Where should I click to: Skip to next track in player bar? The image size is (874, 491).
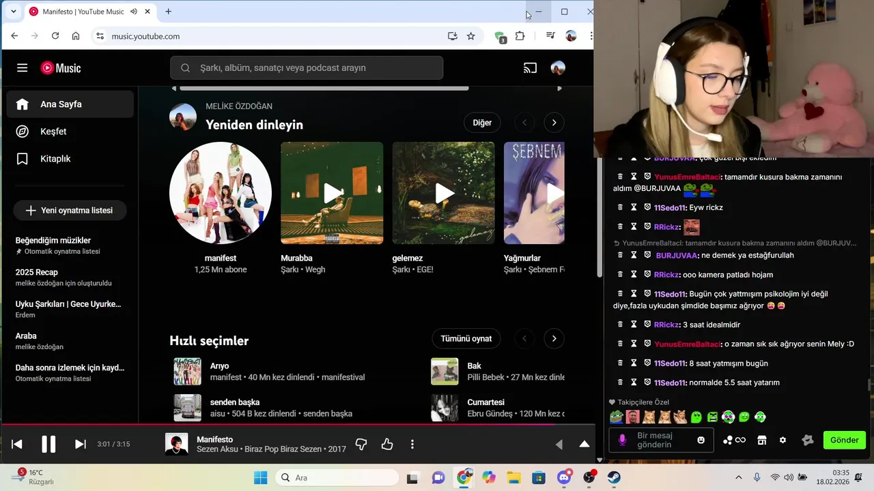80,444
